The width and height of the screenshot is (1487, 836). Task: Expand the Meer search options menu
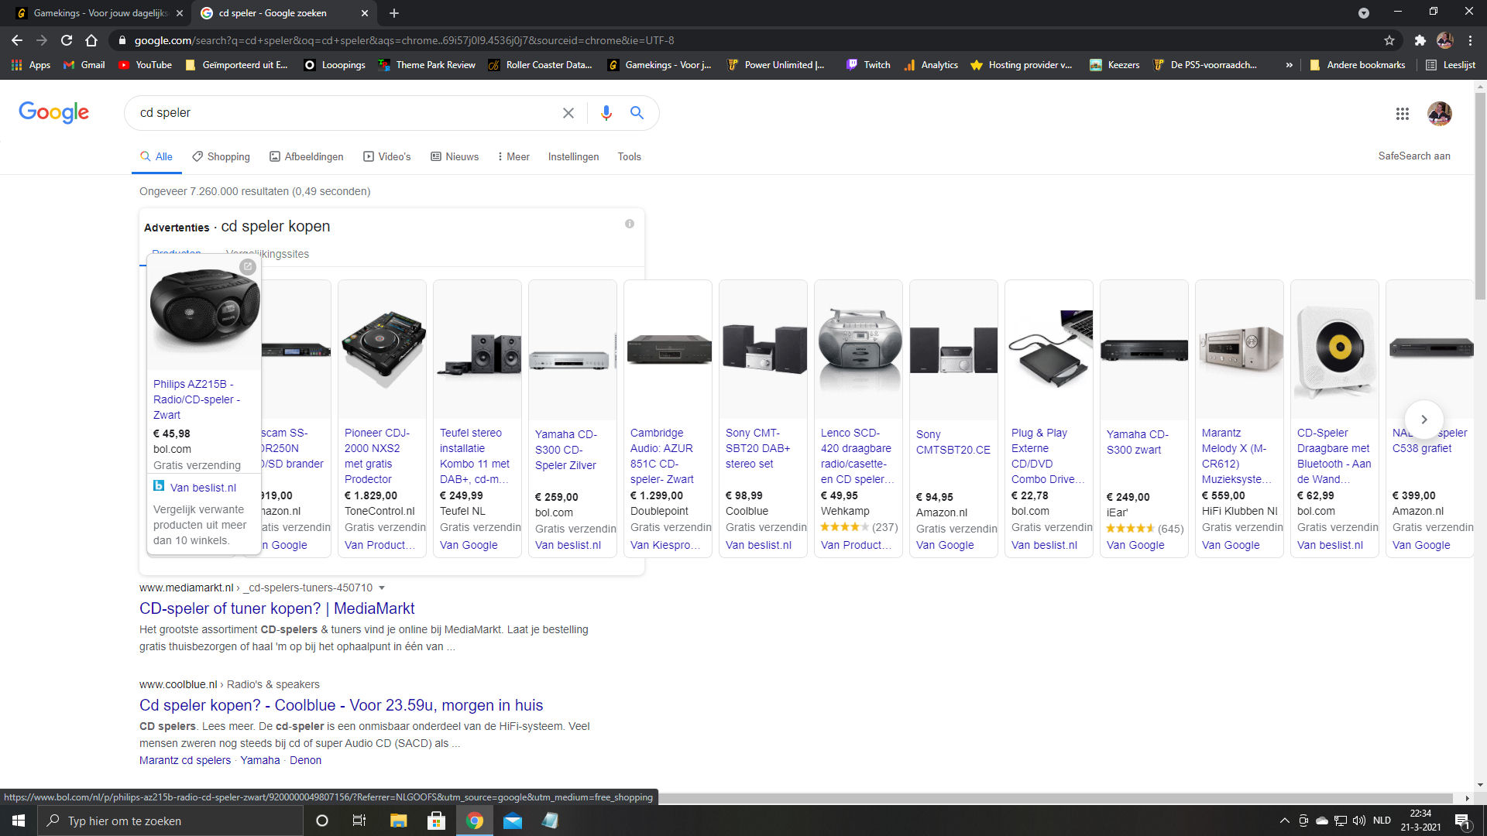coord(513,156)
